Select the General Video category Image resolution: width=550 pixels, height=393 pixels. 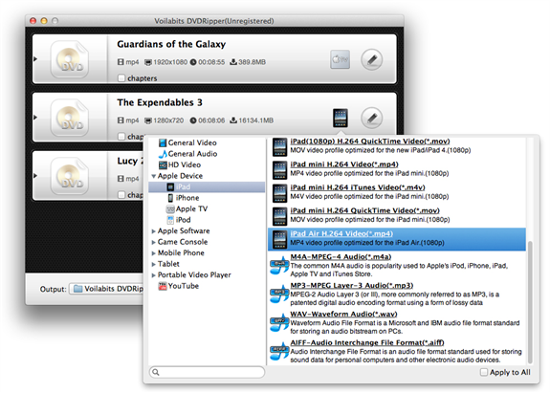coord(192,142)
